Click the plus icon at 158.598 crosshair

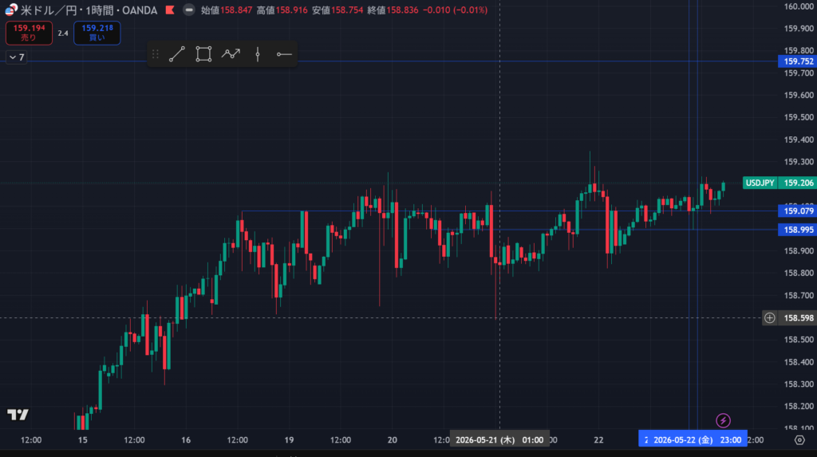point(770,318)
